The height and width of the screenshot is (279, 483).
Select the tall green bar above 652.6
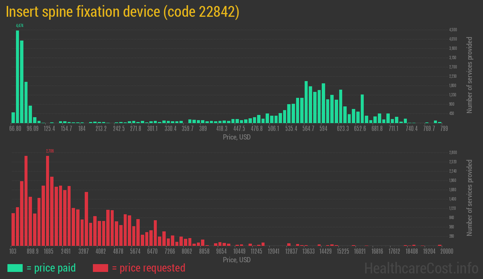362,109
